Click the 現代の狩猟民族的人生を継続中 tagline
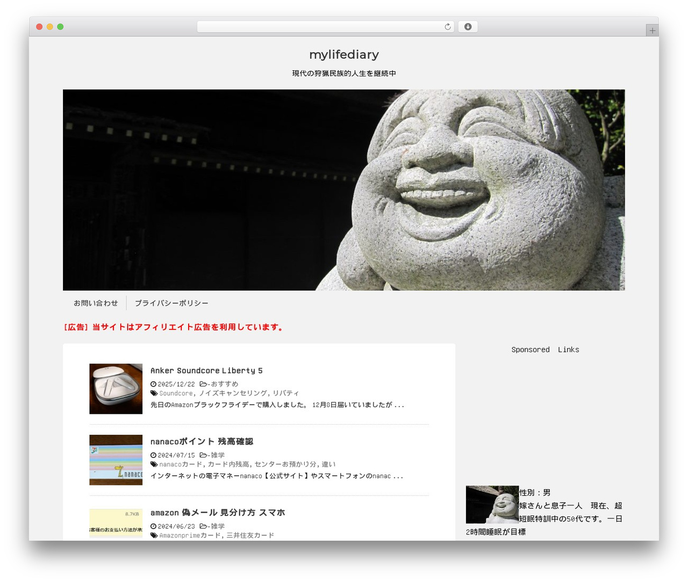Screen dimensions: 688x582 tap(344, 74)
